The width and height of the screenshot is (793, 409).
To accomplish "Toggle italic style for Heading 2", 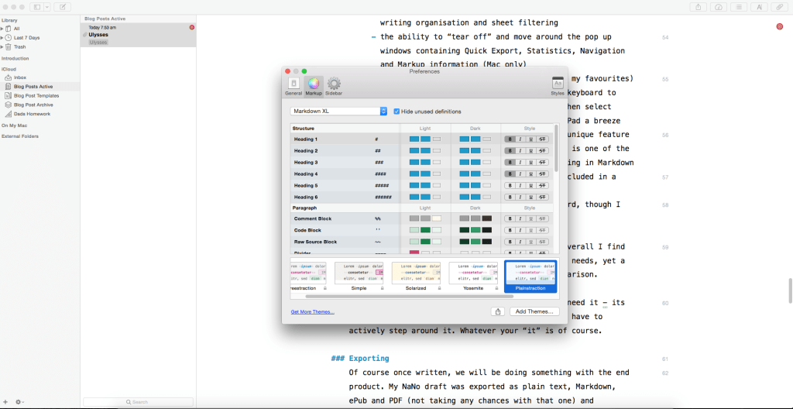I will coord(520,151).
